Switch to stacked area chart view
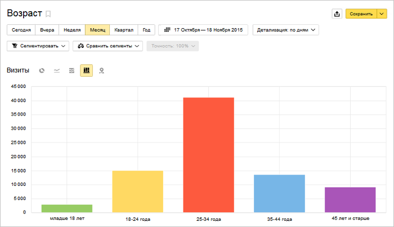Screen dimensions: 394x227 pyautogui.click(x=71, y=70)
